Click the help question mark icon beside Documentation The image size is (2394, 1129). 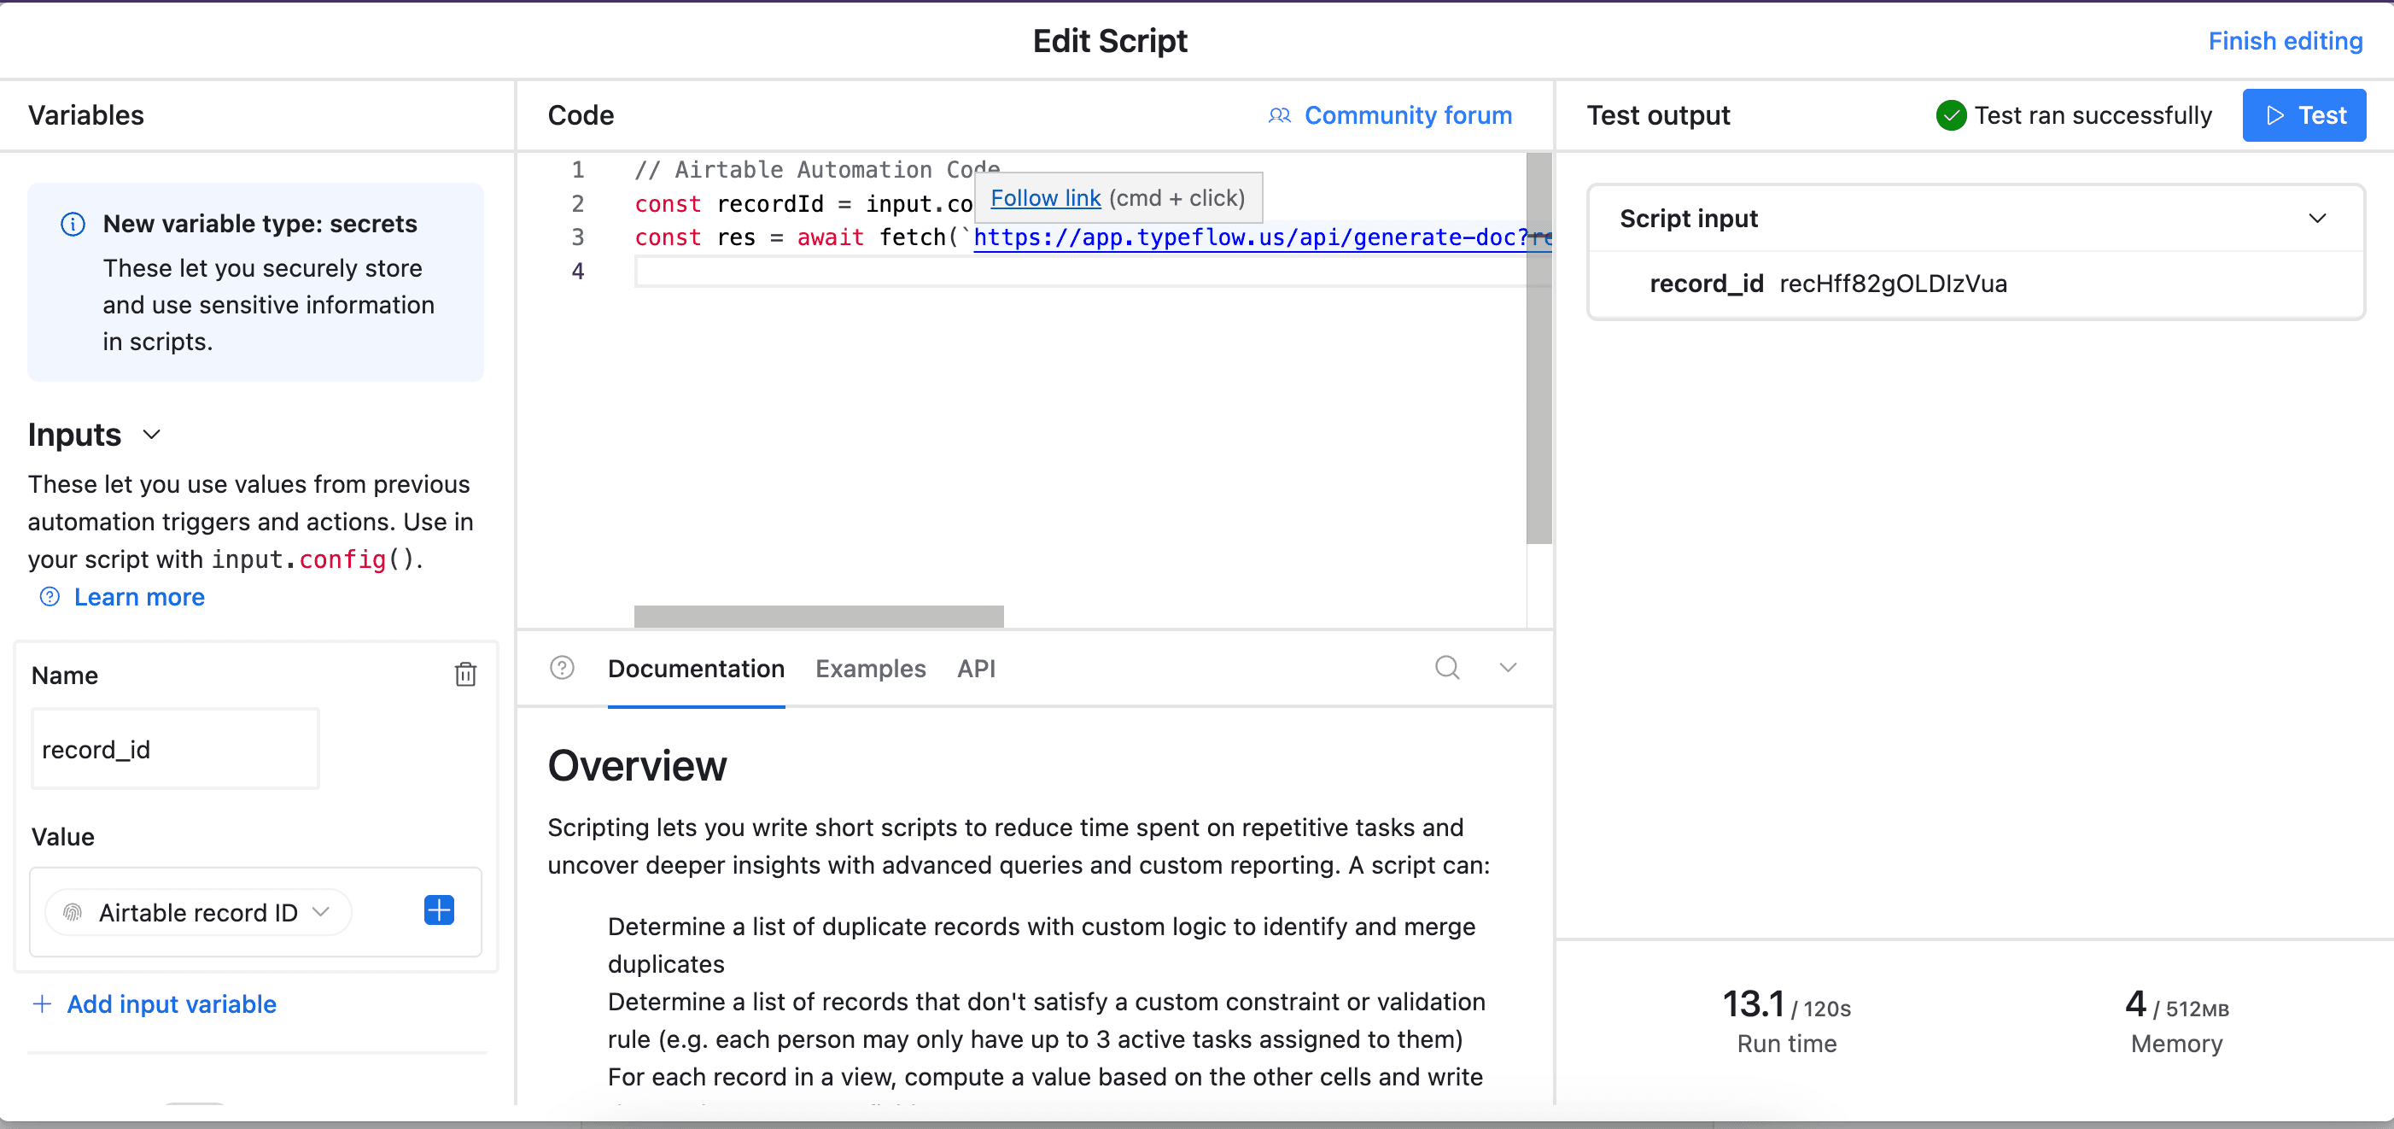click(x=561, y=667)
